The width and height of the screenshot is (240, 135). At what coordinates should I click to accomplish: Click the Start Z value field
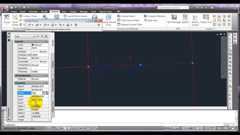click(36, 93)
